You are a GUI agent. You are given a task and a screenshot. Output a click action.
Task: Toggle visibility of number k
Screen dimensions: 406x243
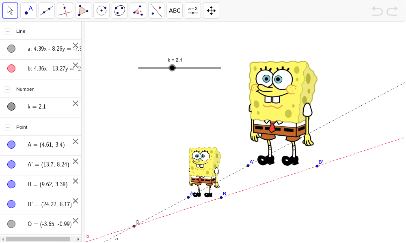(11, 107)
